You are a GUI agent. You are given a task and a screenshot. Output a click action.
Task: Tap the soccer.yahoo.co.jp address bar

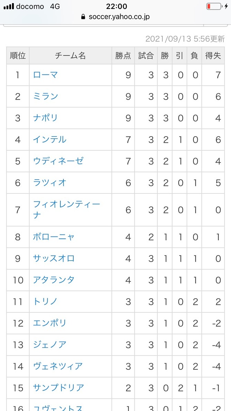click(x=115, y=17)
